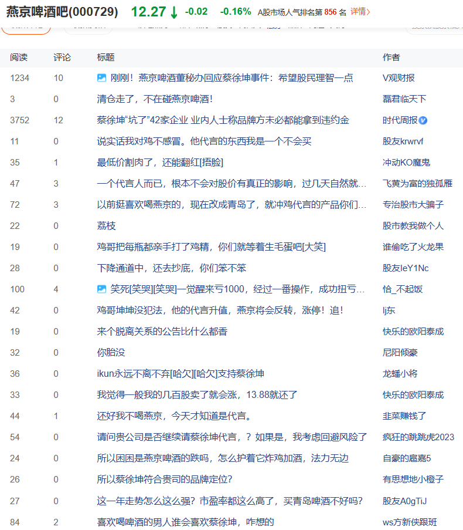
Task: Click the image icon beside the 笑死[笑哭] post
Action: click(x=101, y=289)
